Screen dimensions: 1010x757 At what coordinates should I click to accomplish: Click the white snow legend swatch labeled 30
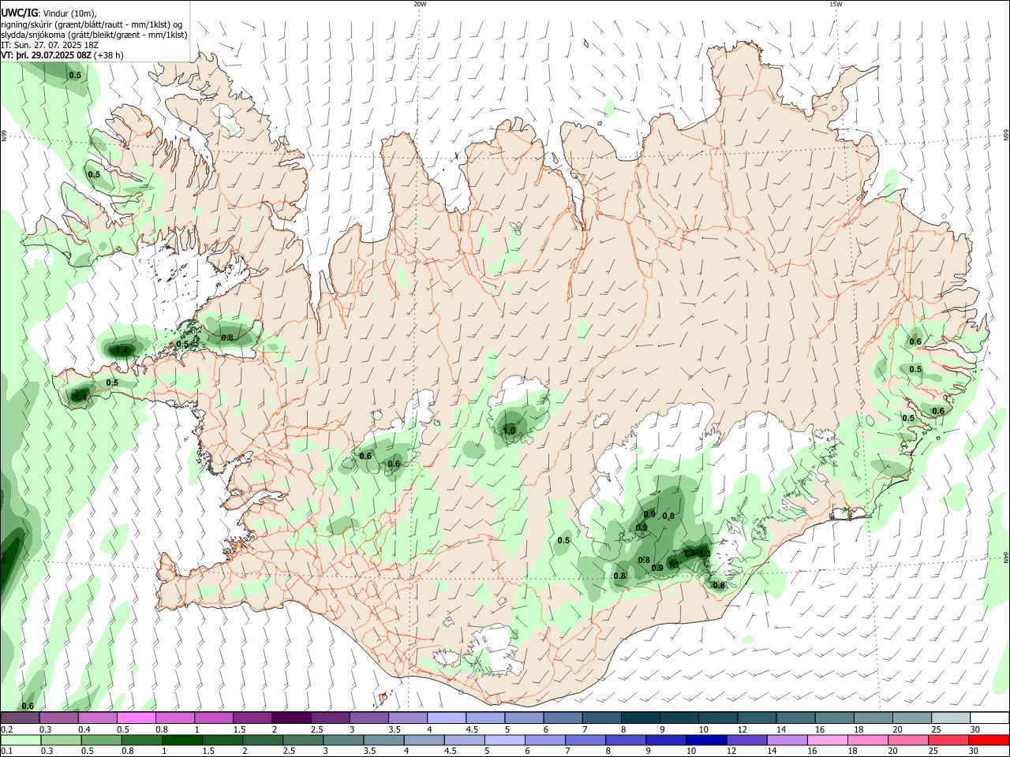(x=989, y=718)
